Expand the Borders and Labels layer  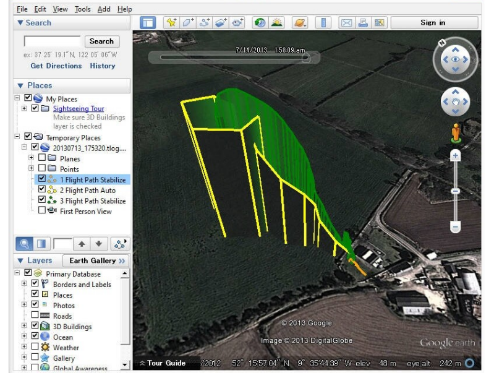[24, 283]
